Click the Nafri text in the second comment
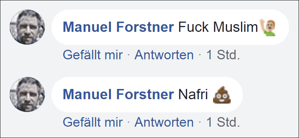The height and width of the screenshot is (138, 299). pos(193,95)
